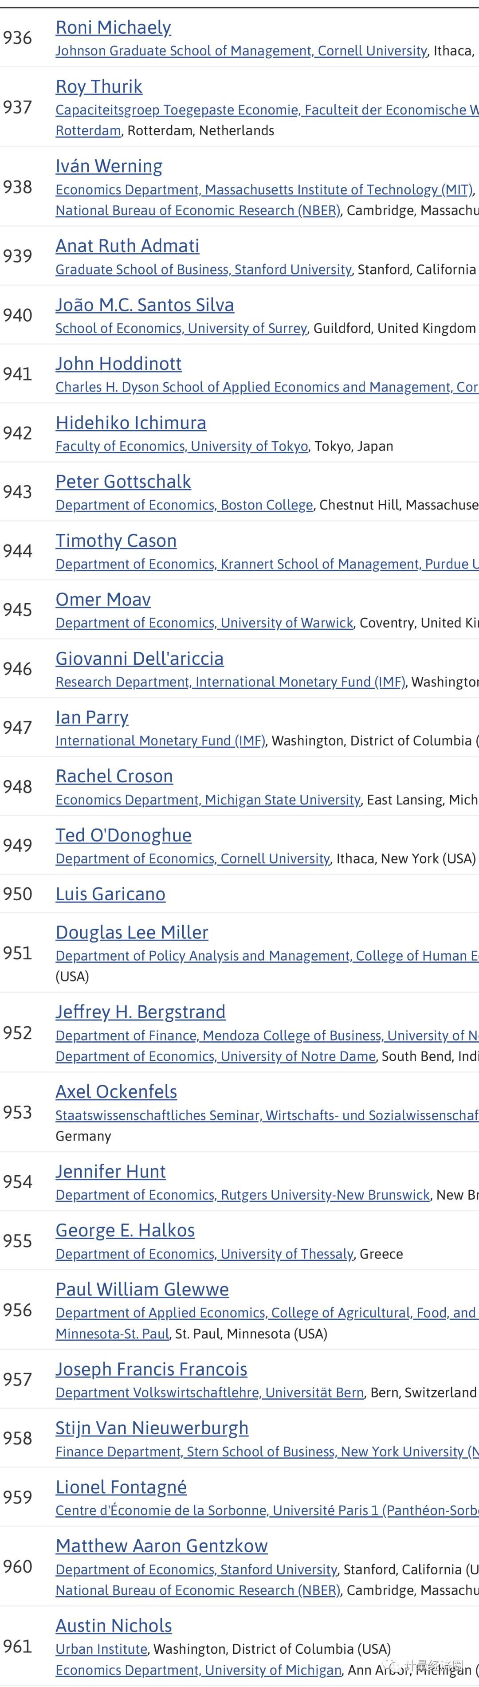Viewport: 479px width, 1687px height.
Task: Open Department of Economics, University of Warwick link
Action: (x=204, y=624)
